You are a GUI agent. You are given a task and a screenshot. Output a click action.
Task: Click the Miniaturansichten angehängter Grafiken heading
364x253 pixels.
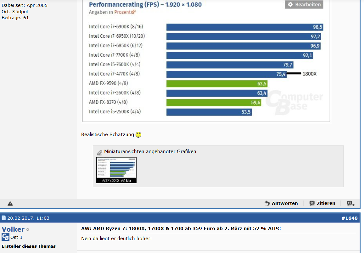tap(150, 151)
